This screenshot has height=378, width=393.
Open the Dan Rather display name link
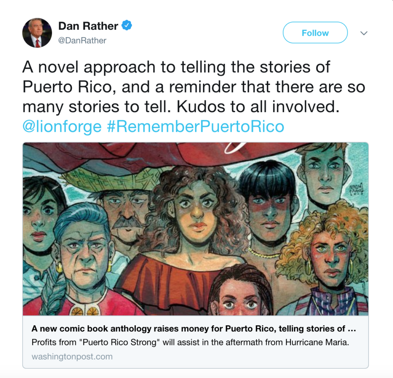88,26
